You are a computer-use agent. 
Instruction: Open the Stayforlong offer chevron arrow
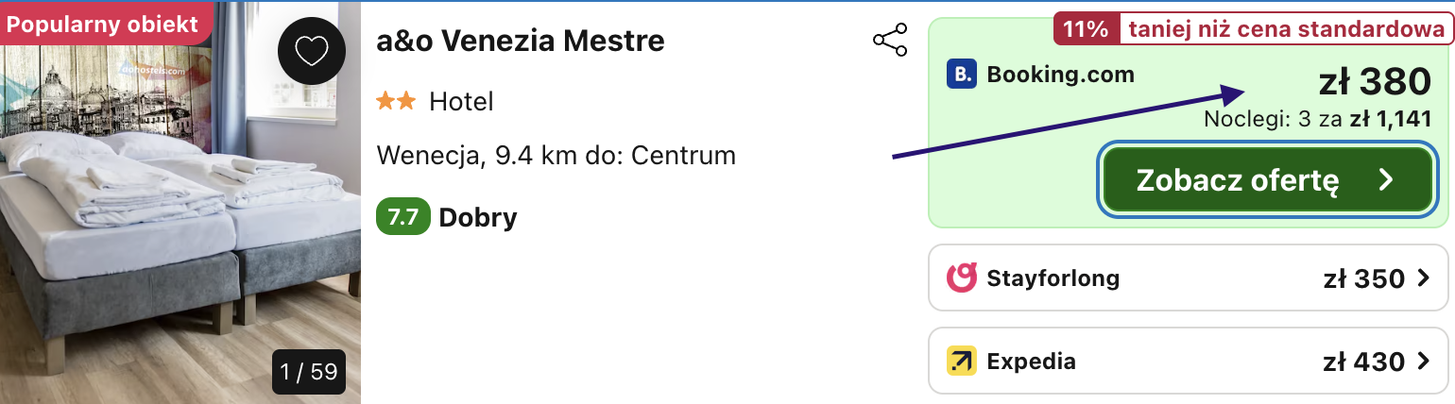[x=1424, y=278]
